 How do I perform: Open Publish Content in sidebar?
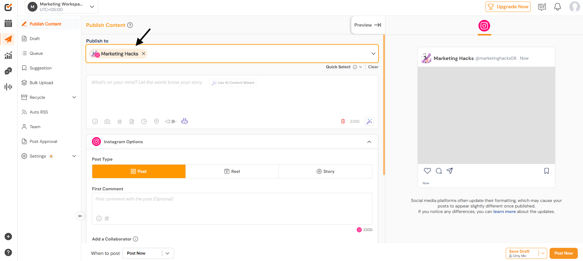tap(49, 24)
